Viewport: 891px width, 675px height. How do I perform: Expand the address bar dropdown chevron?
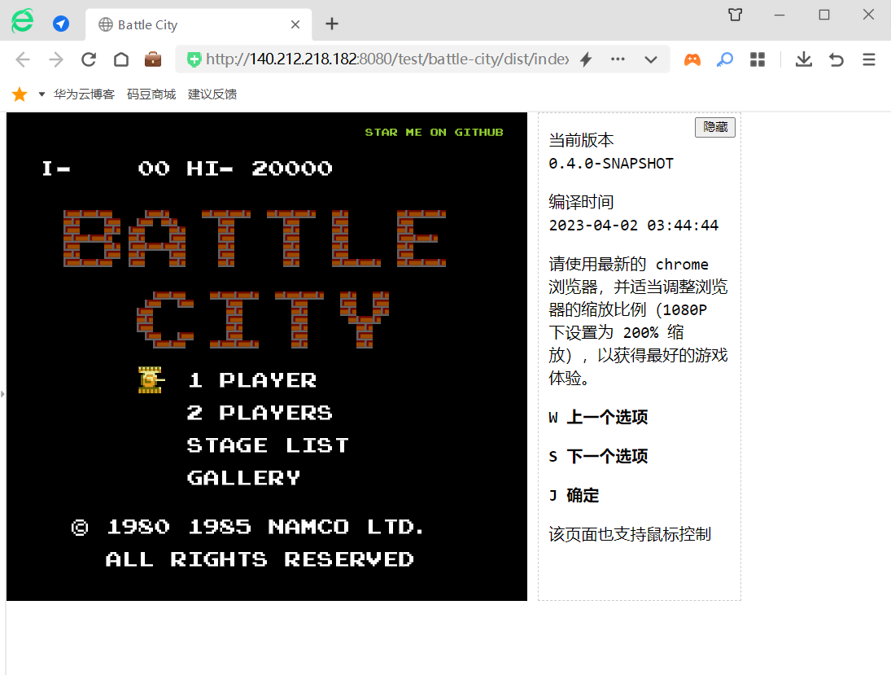[x=651, y=59]
